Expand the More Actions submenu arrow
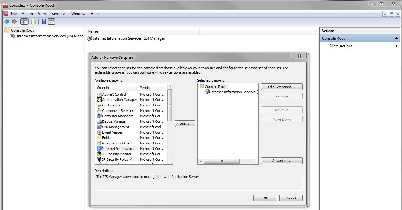This screenshot has width=402, height=210. click(397, 46)
